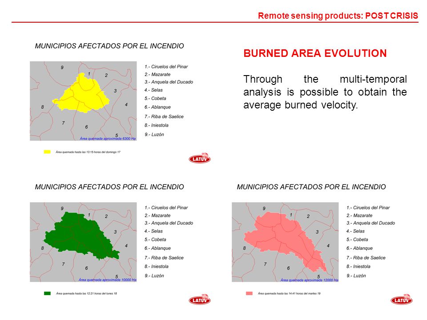Click the yellow legend color square
The height and width of the screenshot is (320, 427).
(x=47, y=152)
